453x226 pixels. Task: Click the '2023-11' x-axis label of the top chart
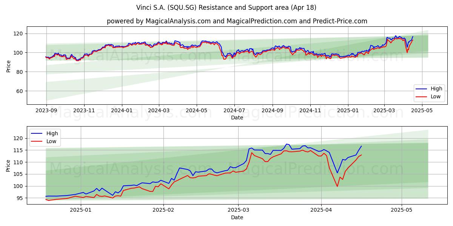point(84,111)
